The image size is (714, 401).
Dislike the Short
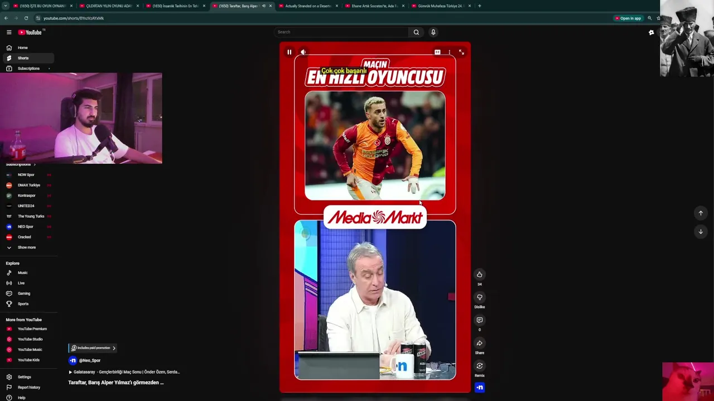pyautogui.click(x=479, y=297)
